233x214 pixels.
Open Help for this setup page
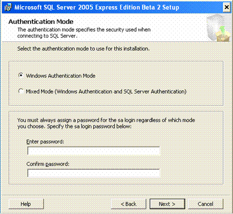(26, 204)
